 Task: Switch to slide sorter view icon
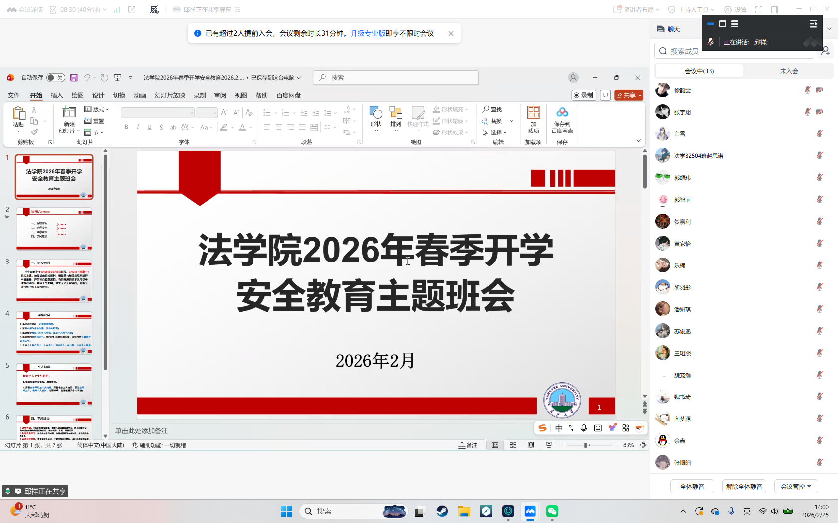coord(513,445)
